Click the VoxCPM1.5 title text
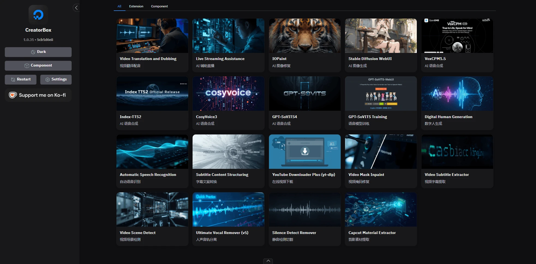The width and height of the screenshot is (536, 264). point(435,59)
